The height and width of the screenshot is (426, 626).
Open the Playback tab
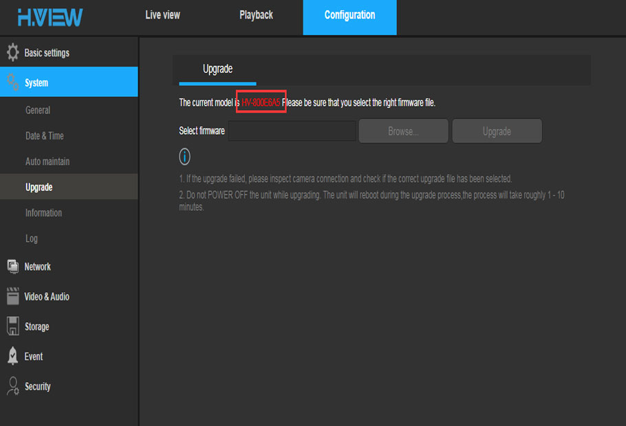[256, 15]
